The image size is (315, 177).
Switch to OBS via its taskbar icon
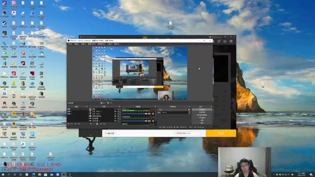tap(64, 175)
